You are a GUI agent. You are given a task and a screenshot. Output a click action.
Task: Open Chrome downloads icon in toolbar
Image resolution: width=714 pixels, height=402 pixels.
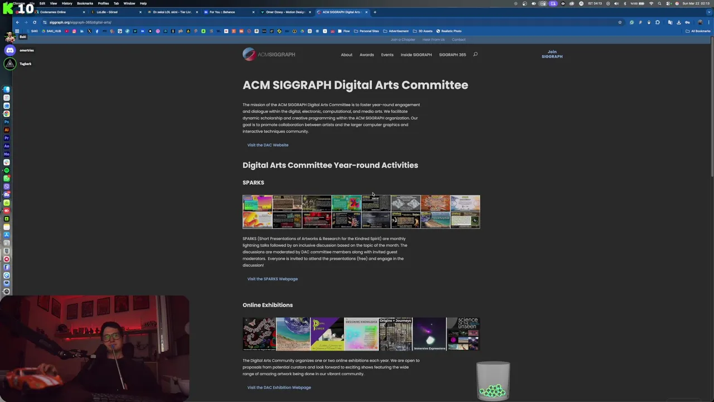point(679,22)
